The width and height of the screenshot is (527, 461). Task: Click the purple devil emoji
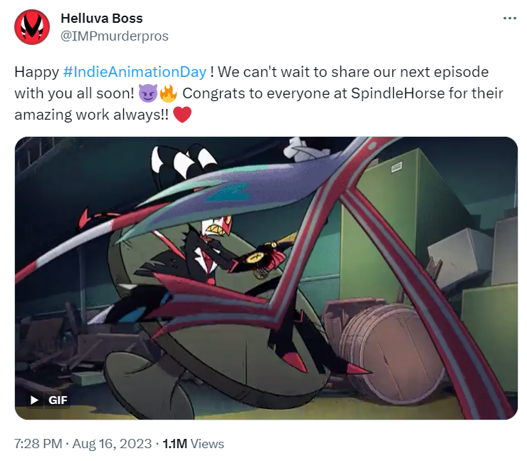pos(148,93)
